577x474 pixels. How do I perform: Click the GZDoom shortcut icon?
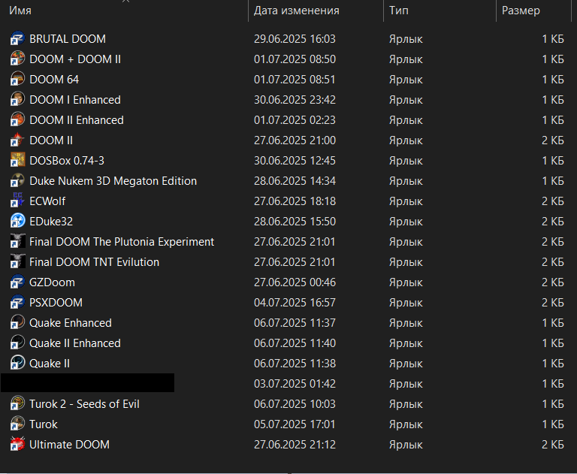[17, 282]
